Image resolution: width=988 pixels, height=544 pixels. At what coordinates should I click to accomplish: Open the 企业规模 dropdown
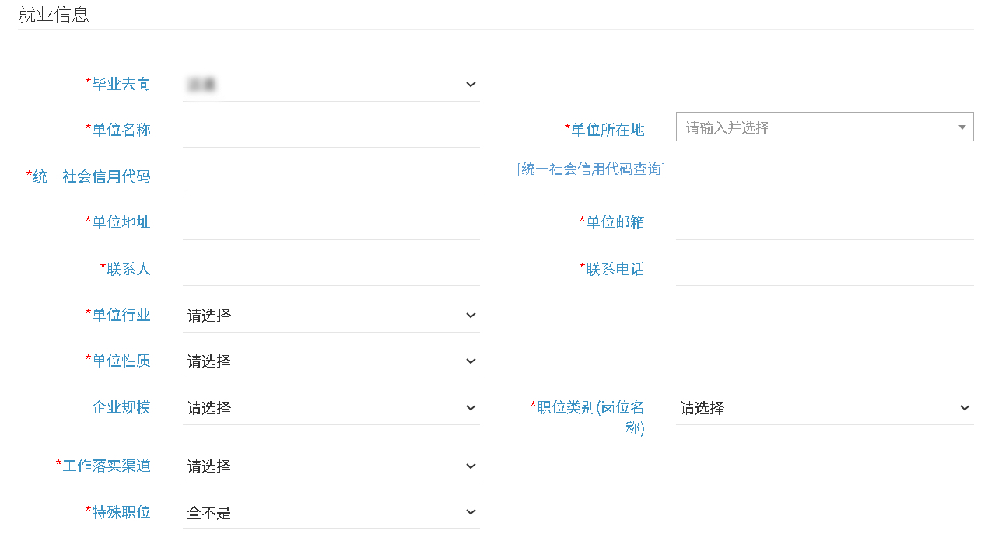pos(331,408)
